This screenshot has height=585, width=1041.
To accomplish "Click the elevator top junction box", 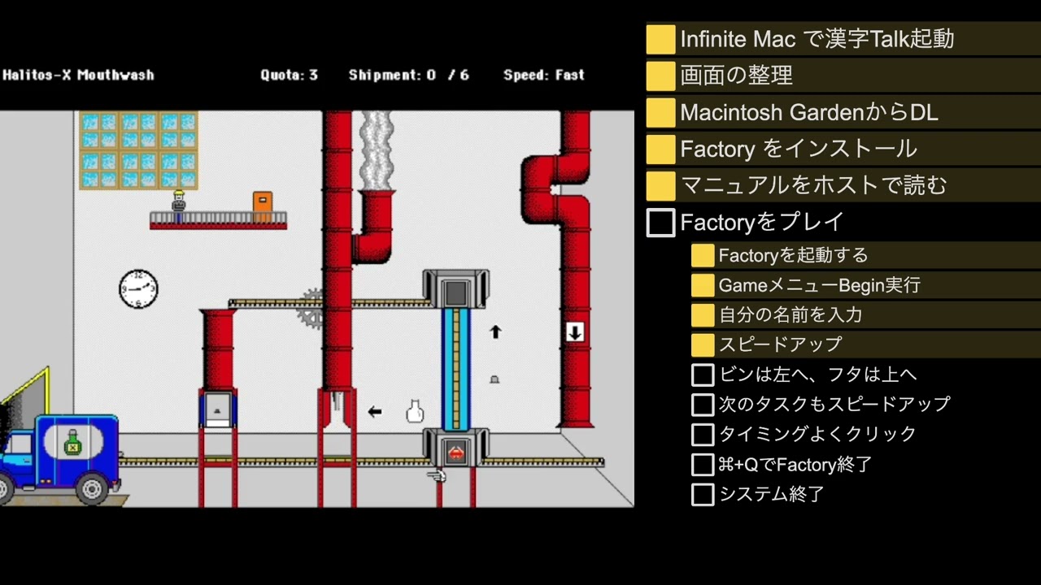I will coord(456,288).
